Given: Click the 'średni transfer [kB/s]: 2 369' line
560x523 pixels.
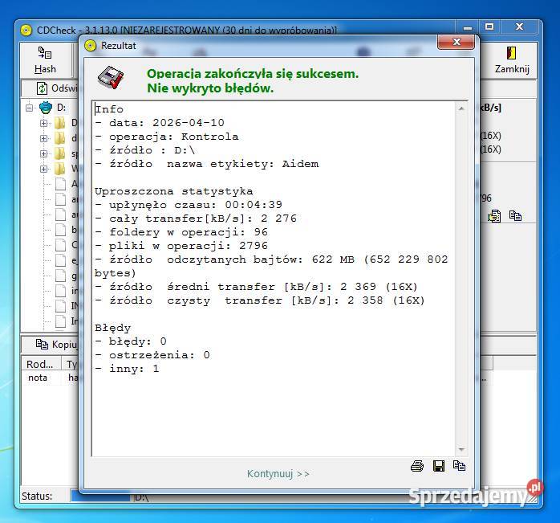Looking at the screenshot, I should (256, 287).
